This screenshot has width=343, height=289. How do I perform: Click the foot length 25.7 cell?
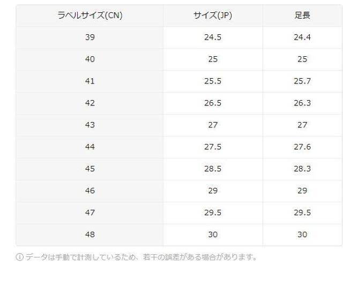tap(302, 81)
